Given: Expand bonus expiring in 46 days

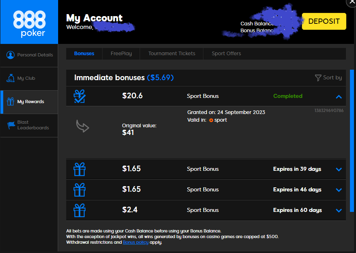Looking at the screenshot, I should (339, 190).
